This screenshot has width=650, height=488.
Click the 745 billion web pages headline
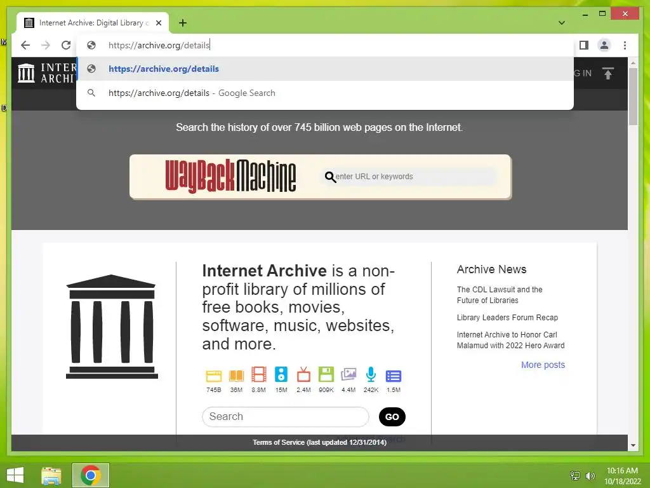pos(319,127)
